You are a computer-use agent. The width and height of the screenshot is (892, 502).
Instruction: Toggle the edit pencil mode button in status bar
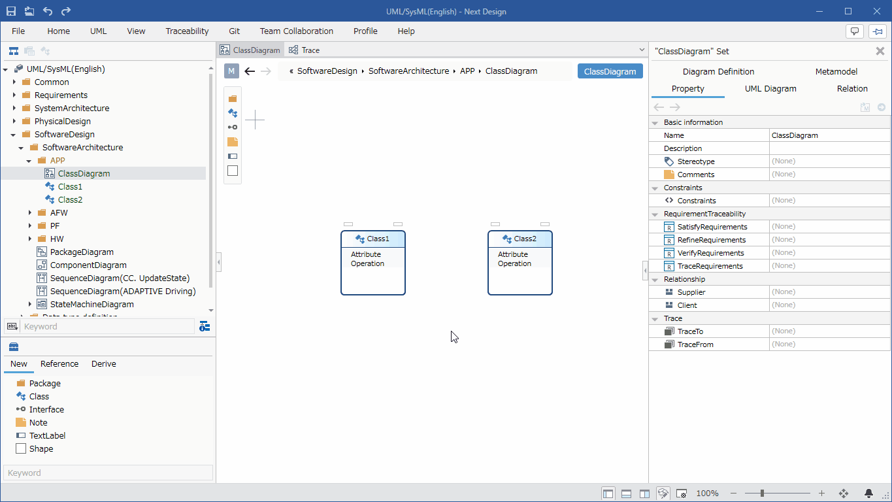pyautogui.click(x=663, y=494)
